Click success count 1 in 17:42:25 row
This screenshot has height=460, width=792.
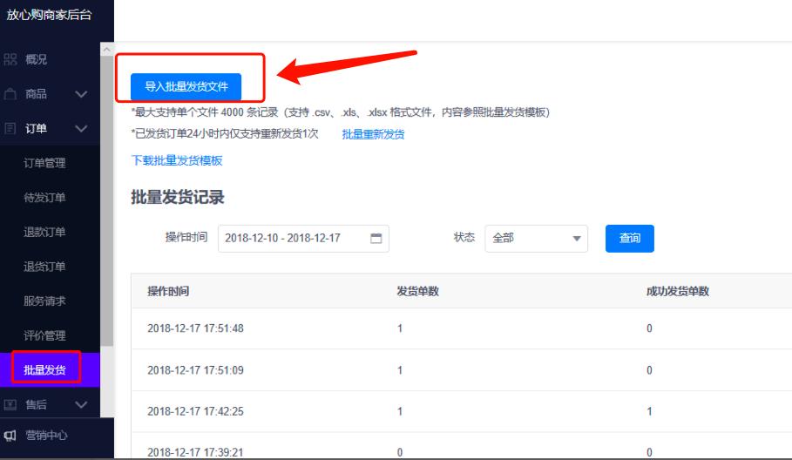tap(650, 411)
